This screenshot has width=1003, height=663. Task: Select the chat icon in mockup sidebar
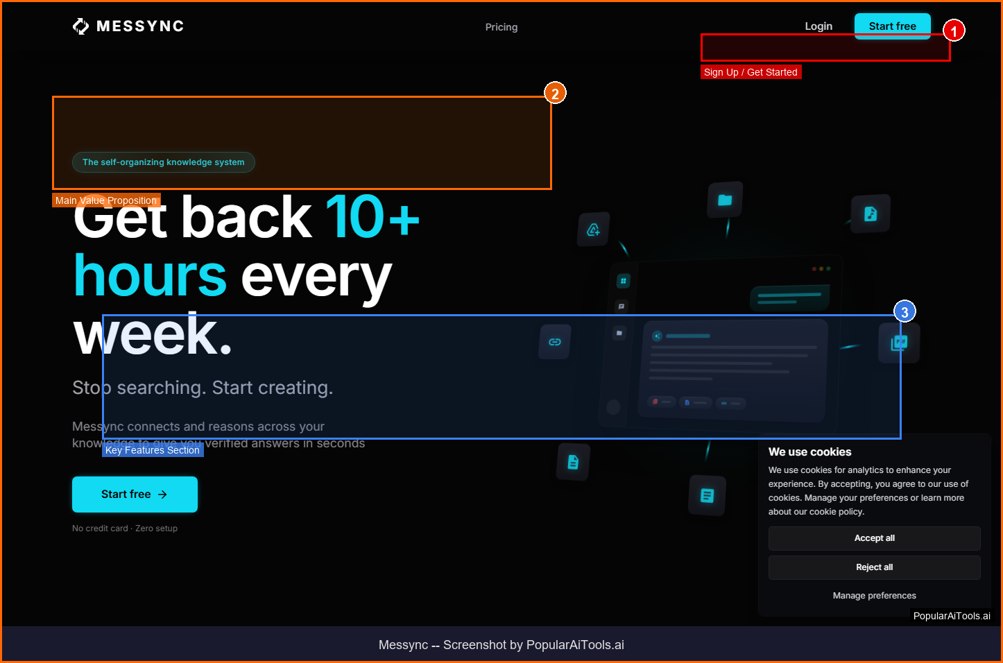pyautogui.click(x=621, y=306)
